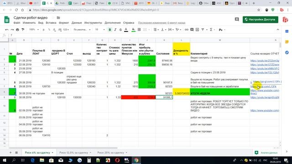Open Риск 6% за сделку tab menu arrow
Screen dimensions: 292x164
52,153
